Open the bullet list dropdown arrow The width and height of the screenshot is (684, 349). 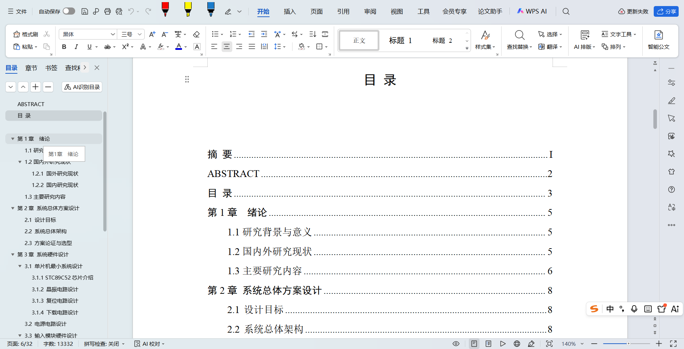coord(222,35)
